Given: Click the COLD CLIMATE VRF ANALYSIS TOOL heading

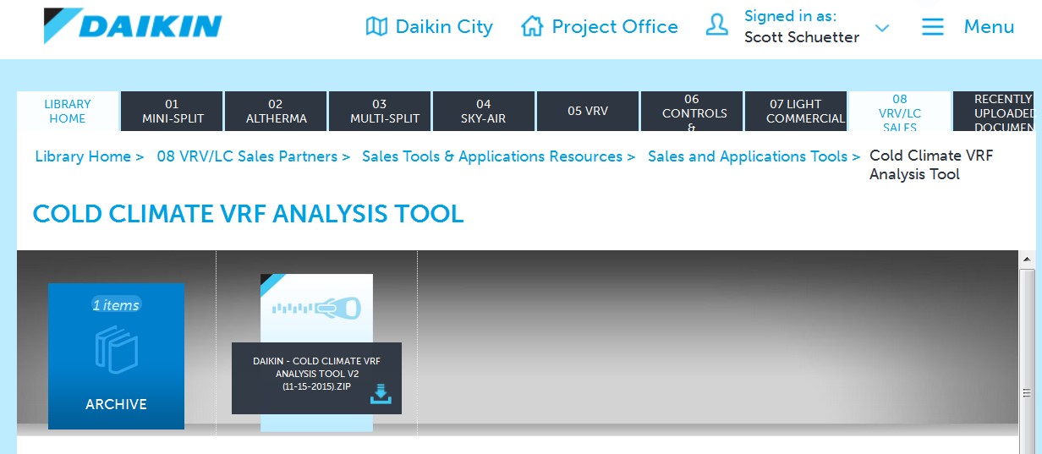Looking at the screenshot, I should pyautogui.click(x=249, y=214).
